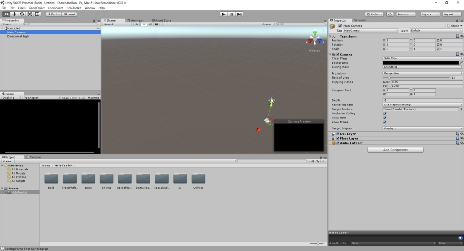The image size is (464, 251).
Task: Switch to the Services tab
Action: coord(359,20)
